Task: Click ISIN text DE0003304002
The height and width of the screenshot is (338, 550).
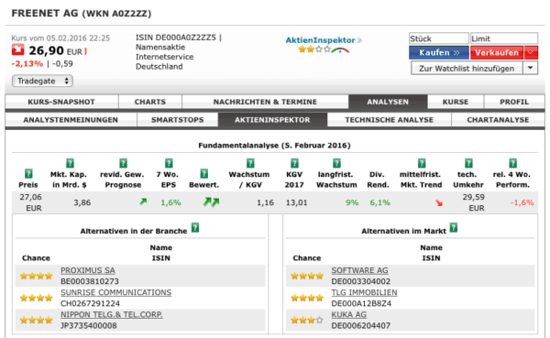Action: coord(361,281)
